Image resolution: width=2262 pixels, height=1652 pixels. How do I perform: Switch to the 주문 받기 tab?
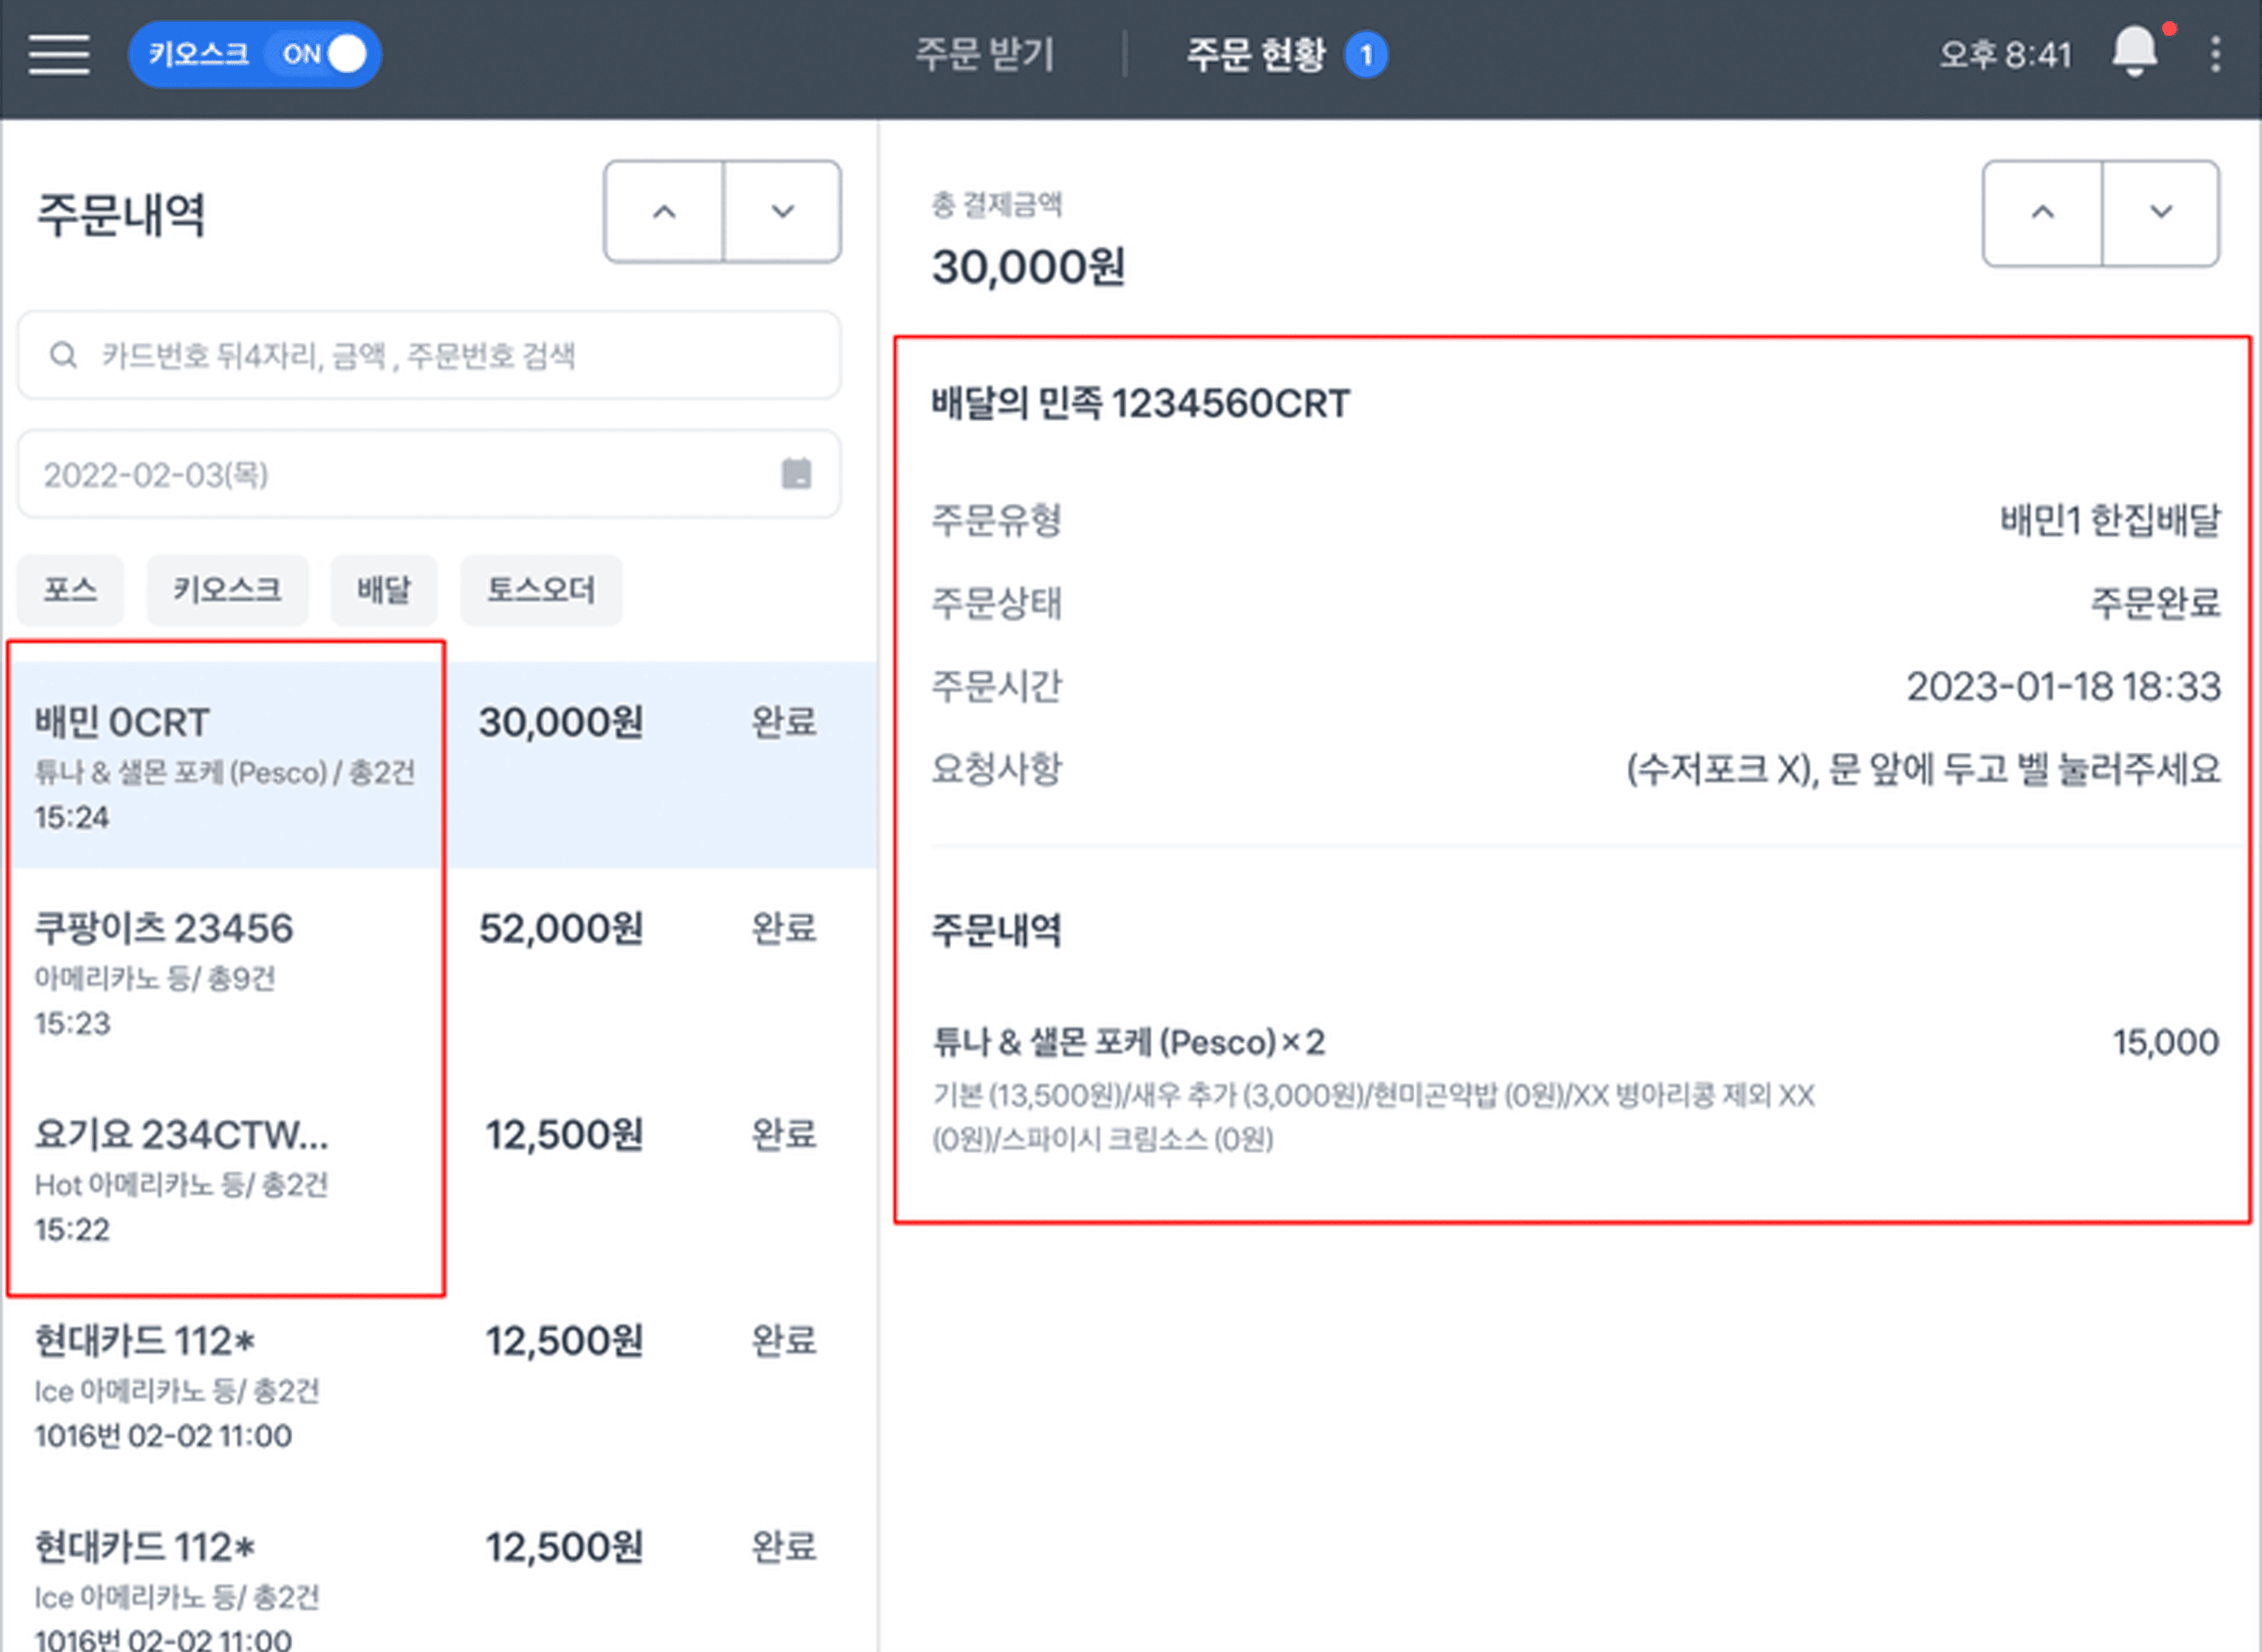[985, 54]
